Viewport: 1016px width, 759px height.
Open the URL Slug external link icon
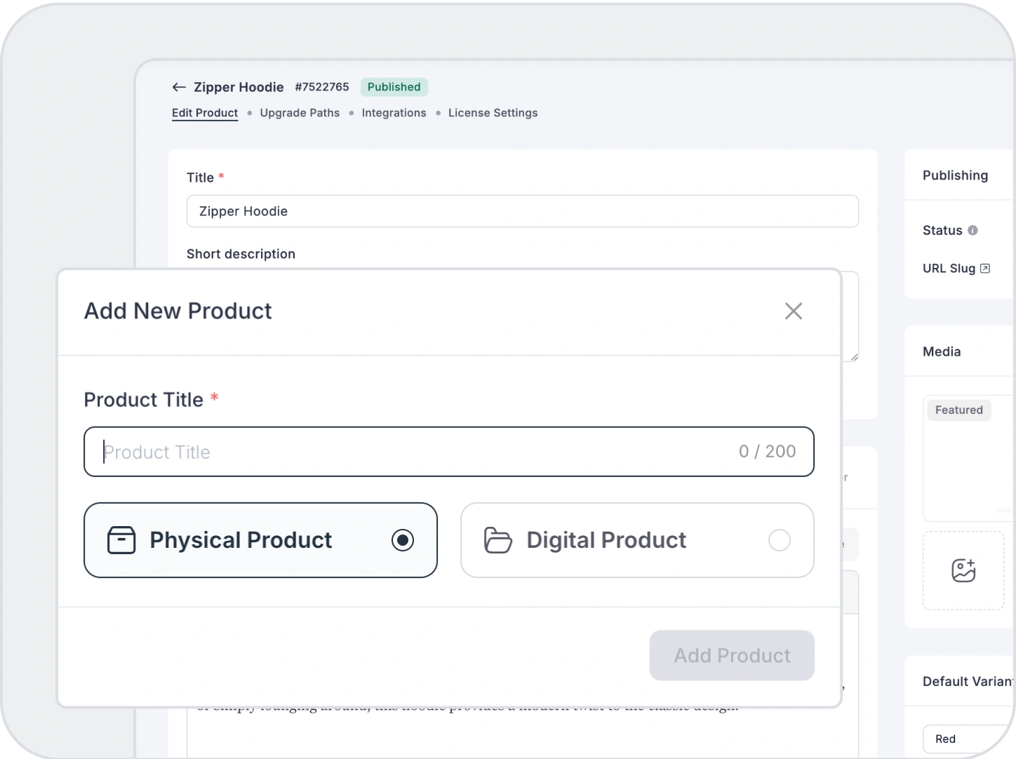[x=984, y=268]
